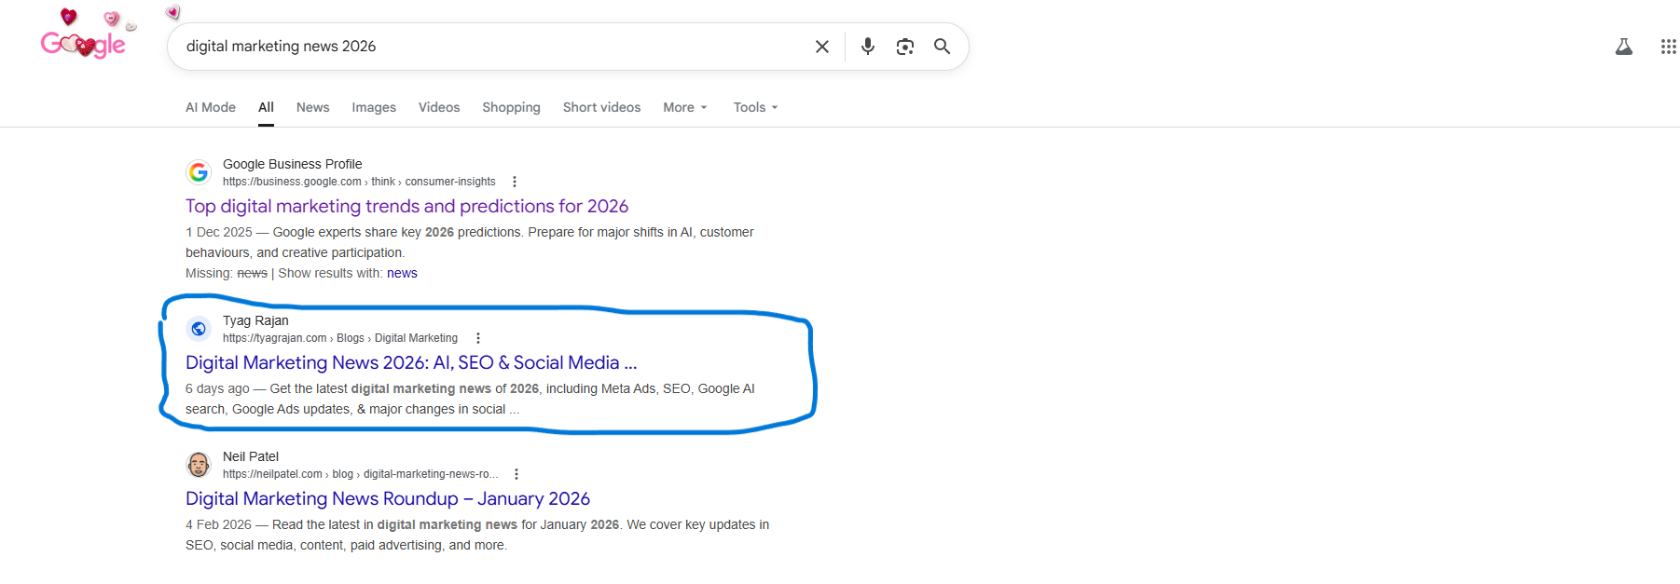Screen dimensions: 1680x584
Task: Click into the search query input field
Action: pyautogui.click(x=485, y=47)
